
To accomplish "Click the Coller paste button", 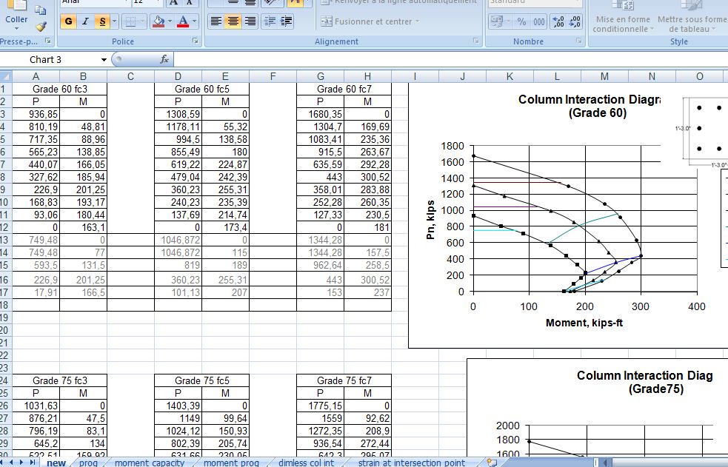I will pos(16,16).
